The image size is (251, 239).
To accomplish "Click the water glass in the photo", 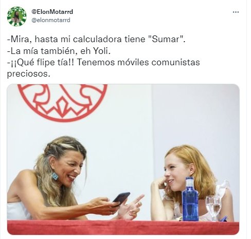I will click(213, 208).
